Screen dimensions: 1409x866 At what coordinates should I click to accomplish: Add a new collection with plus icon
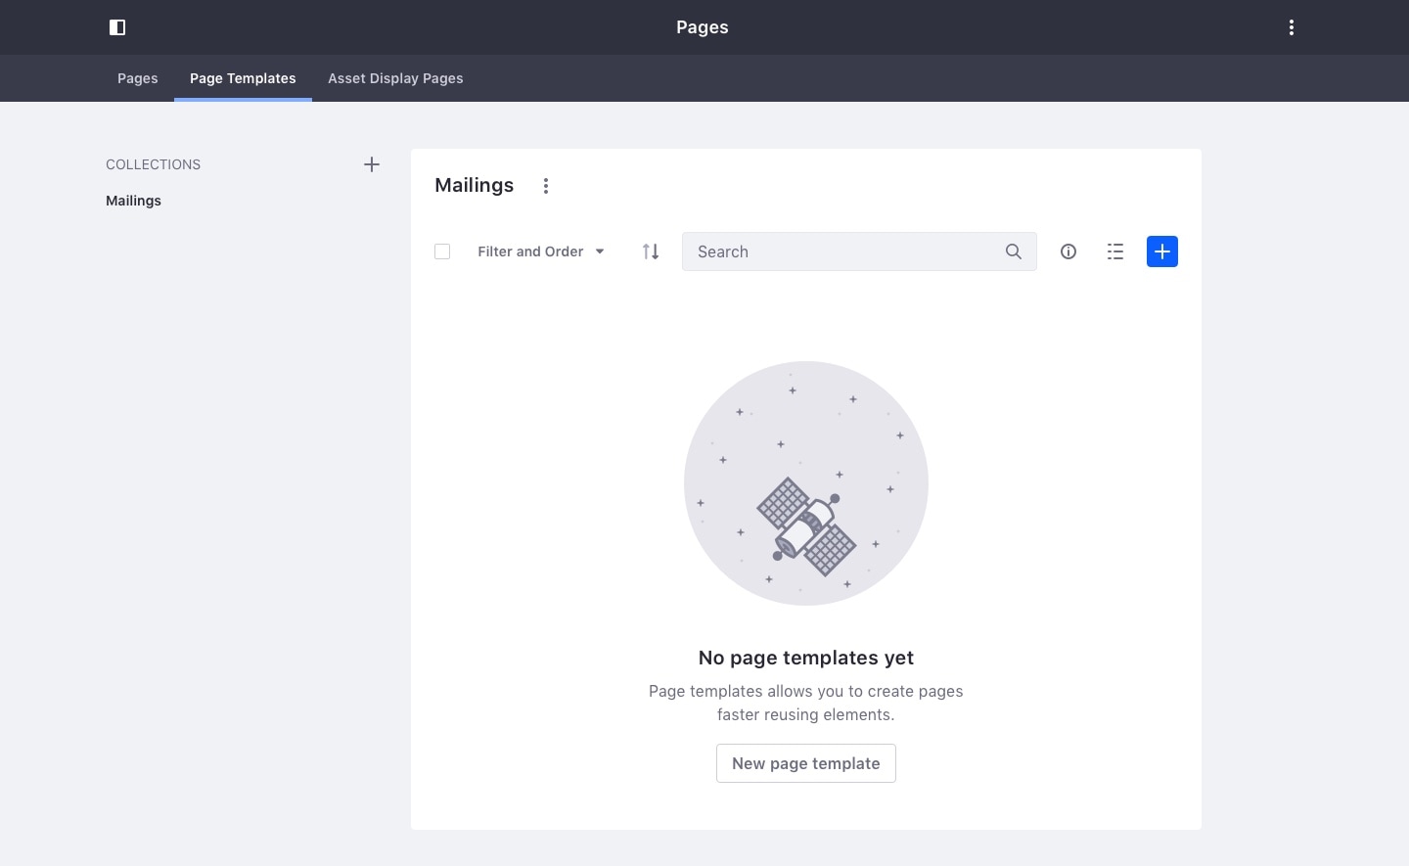(x=372, y=164)
